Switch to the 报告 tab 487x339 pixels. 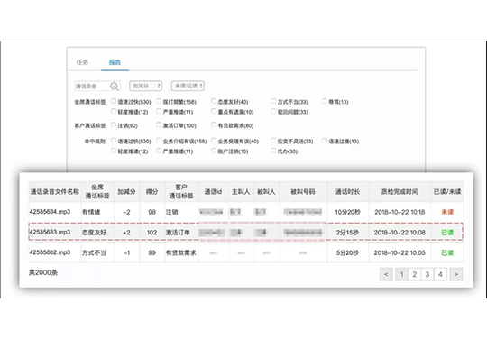[x=115, y=62]
